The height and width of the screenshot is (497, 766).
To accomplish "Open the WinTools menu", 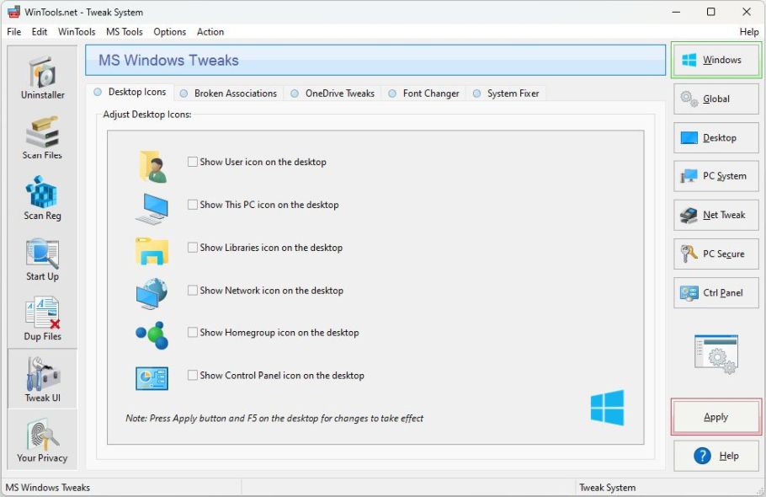I will coord(77,32).
